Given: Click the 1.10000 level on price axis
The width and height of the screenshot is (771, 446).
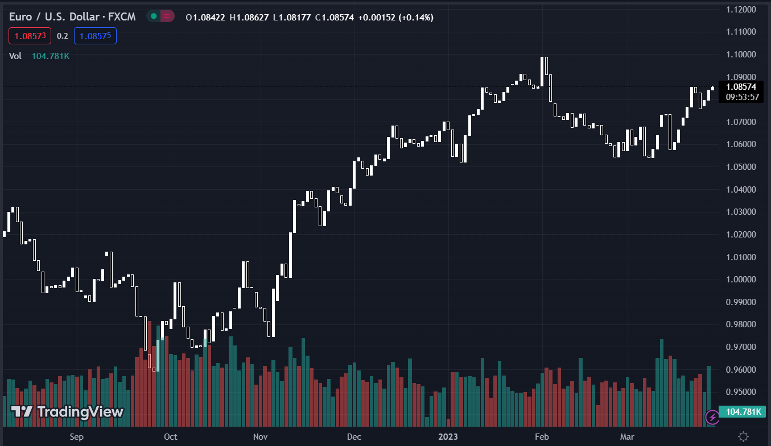Looking at the screenshot, I should tap(740, 55).
